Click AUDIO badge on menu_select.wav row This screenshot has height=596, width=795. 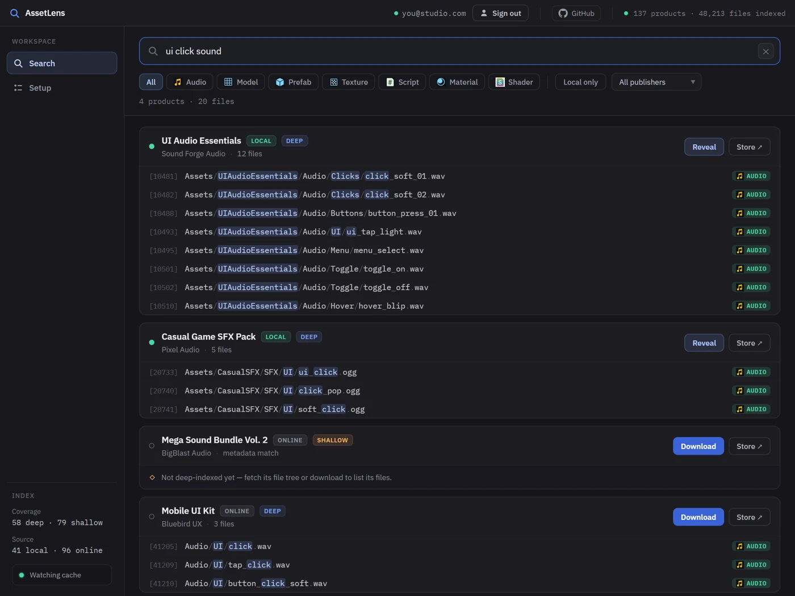(751, 250)
